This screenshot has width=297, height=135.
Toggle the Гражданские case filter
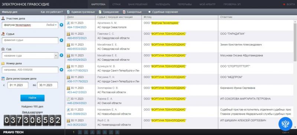tap(109, 12)
